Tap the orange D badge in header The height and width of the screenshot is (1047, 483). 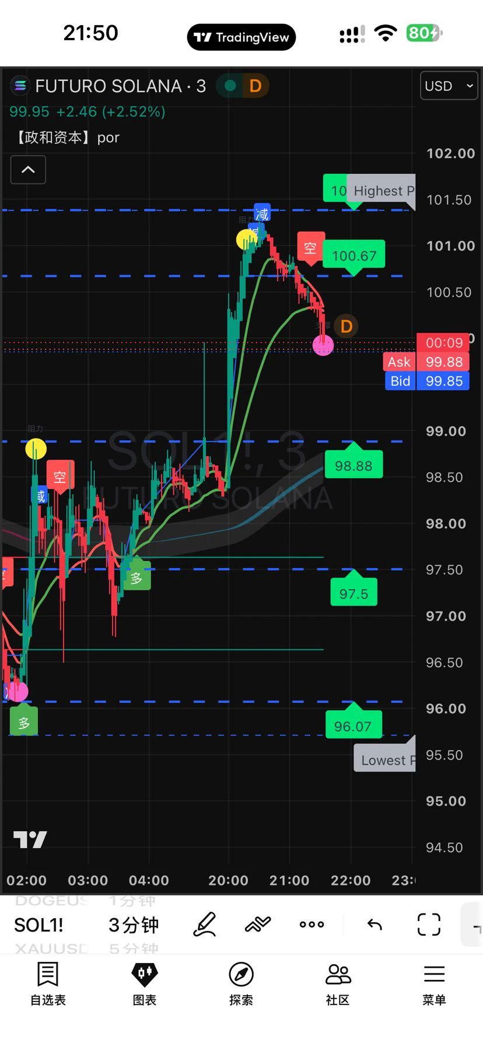pos(256,86)
